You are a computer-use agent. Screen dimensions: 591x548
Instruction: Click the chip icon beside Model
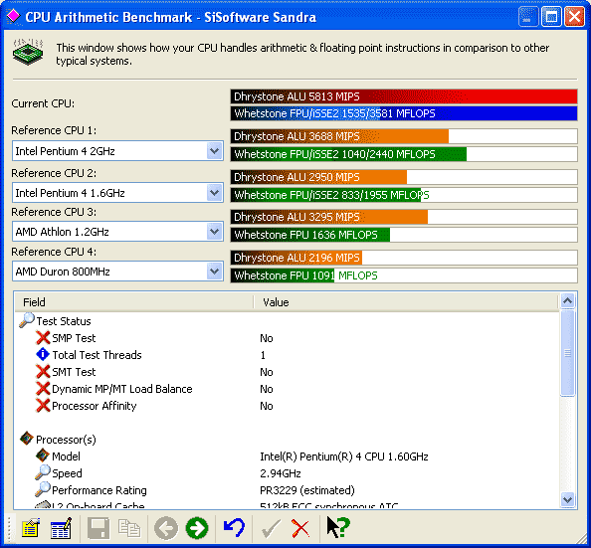click(x=43, y=456)
